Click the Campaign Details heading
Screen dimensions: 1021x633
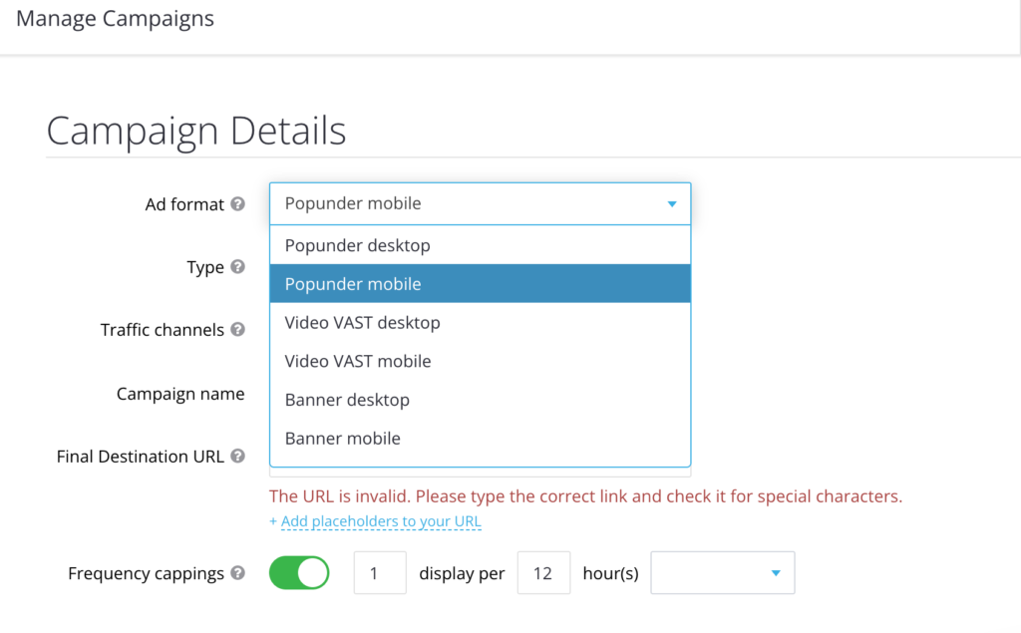196,131
